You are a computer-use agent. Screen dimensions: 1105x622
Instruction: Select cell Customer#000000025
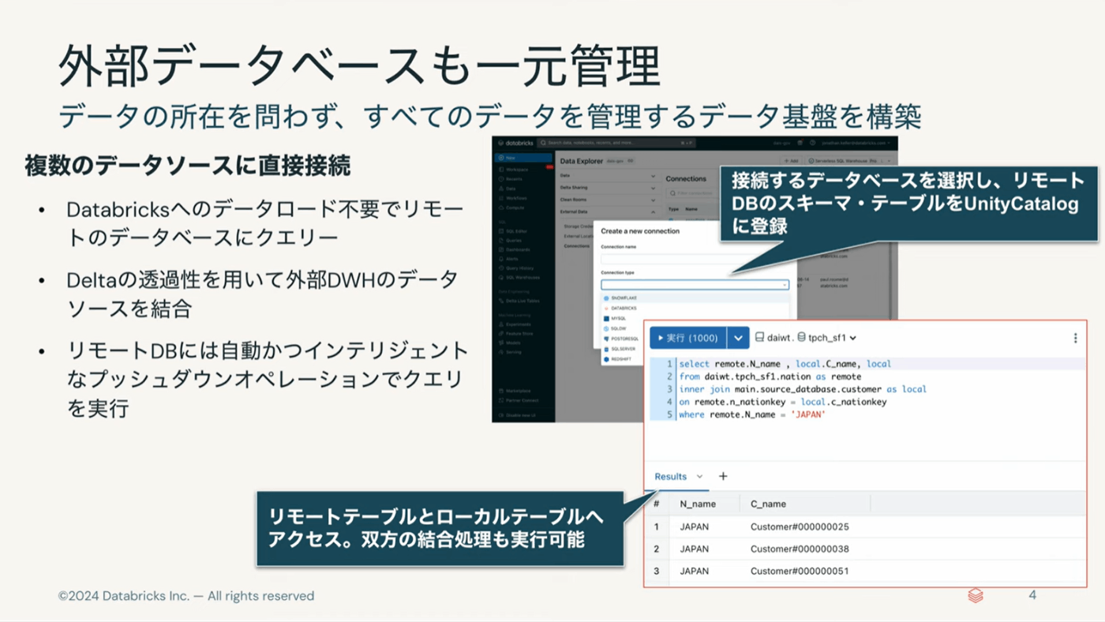pyautogui.click(x=800, y=526)
